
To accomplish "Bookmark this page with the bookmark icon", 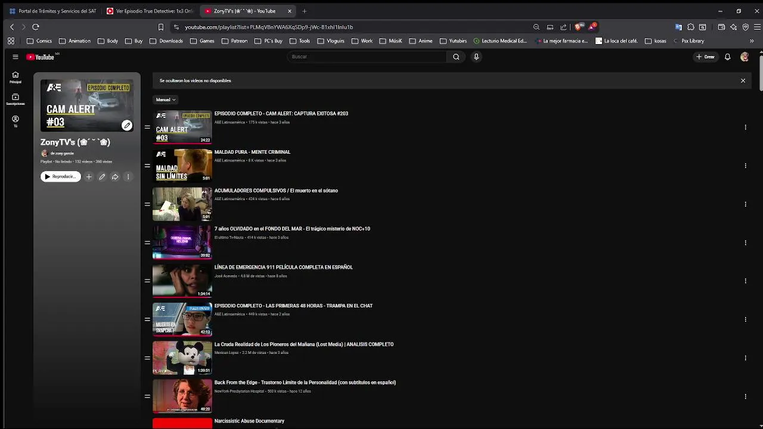I will coord(161,27).
